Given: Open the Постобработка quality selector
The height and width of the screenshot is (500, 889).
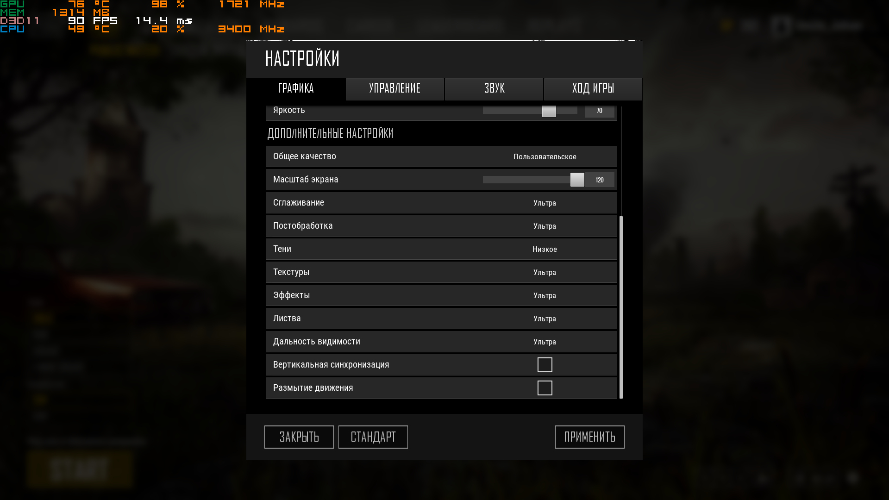Looking at the screenshot, I should 545,226.
